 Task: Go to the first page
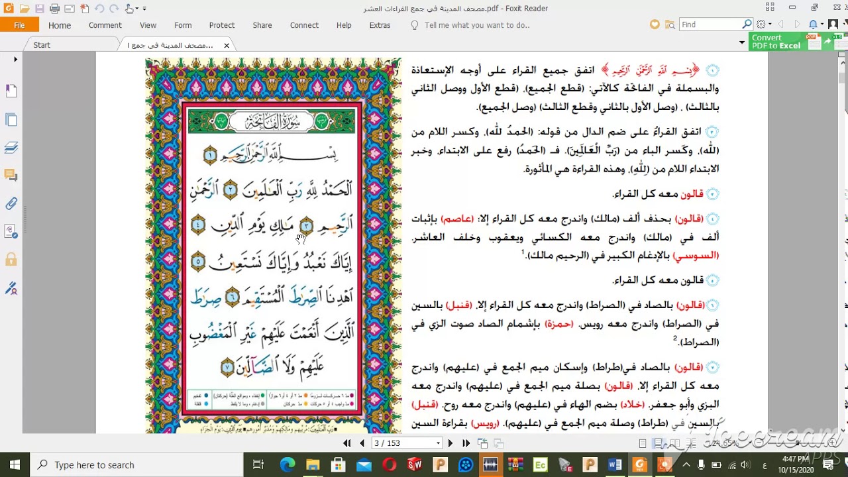coord(347,443)
